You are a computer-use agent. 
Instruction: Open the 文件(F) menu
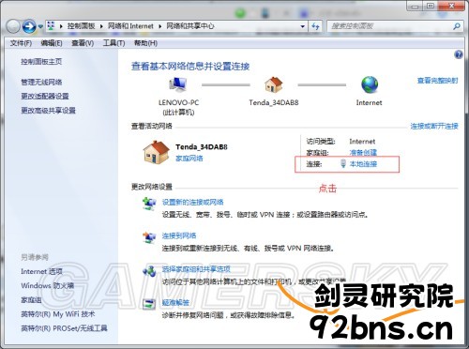pyautogui.click(x=21, y=43)
